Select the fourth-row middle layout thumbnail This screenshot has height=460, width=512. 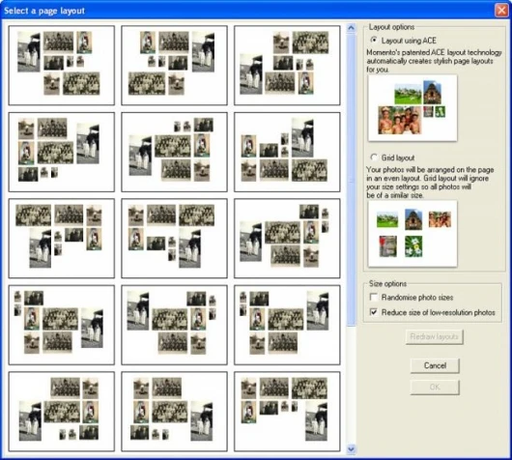coord(174,325)
